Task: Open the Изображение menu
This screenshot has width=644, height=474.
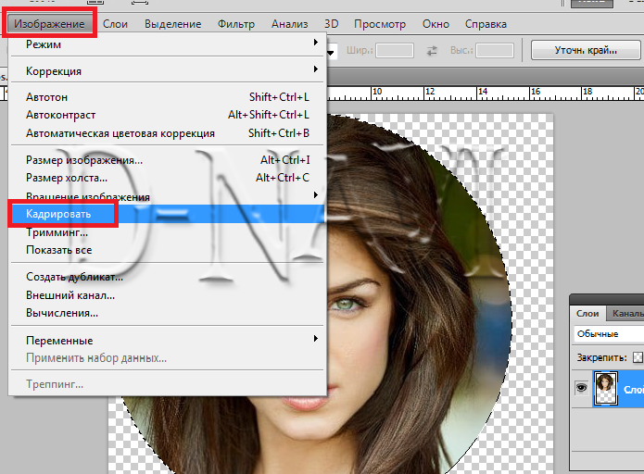Action: pos(49,24)
